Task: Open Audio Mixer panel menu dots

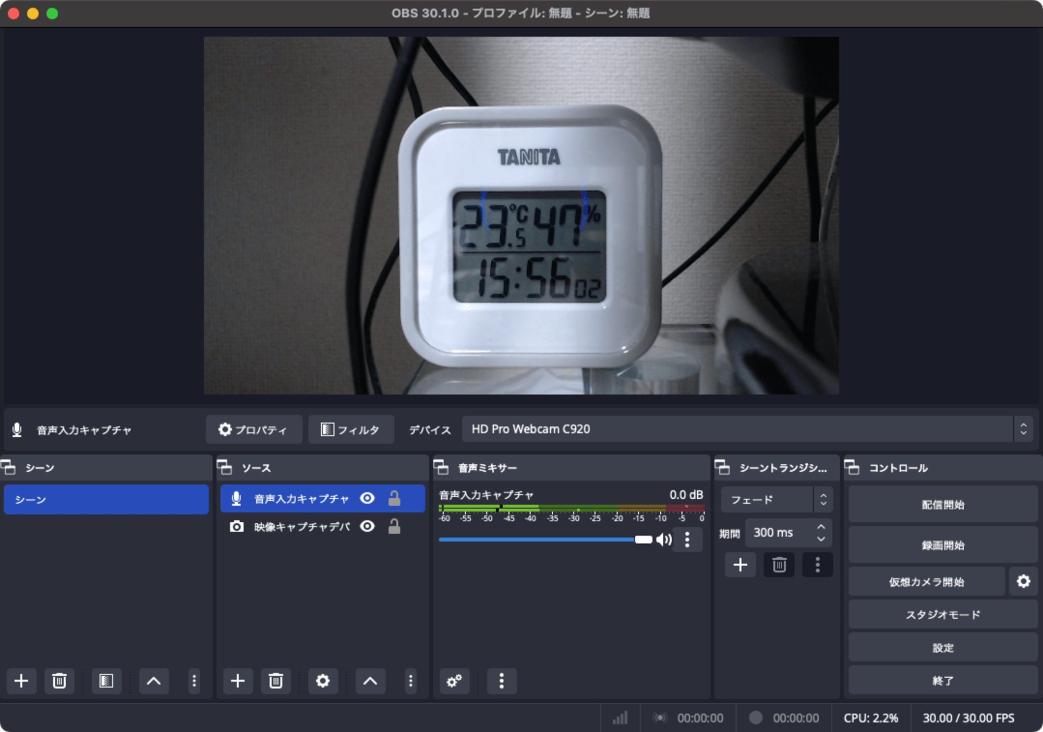Action: (x=502, y=681)
